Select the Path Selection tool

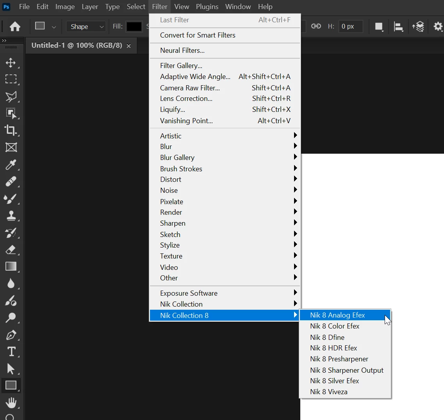pyautogui.click(x=11, y=369)
